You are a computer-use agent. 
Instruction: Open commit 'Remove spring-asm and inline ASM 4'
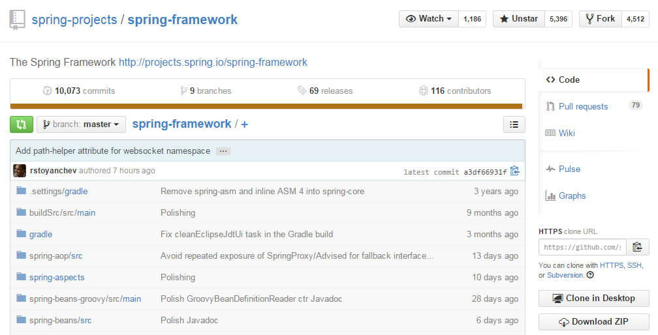[262, 192]
